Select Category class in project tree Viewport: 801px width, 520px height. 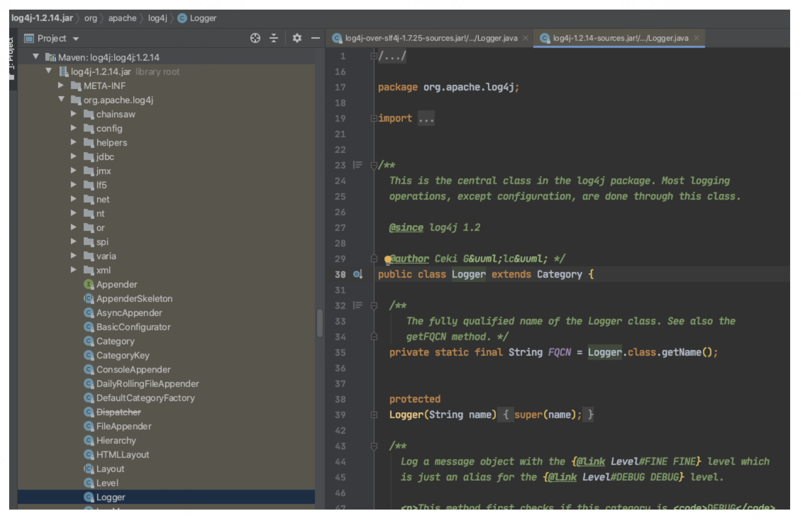[115, 341]
